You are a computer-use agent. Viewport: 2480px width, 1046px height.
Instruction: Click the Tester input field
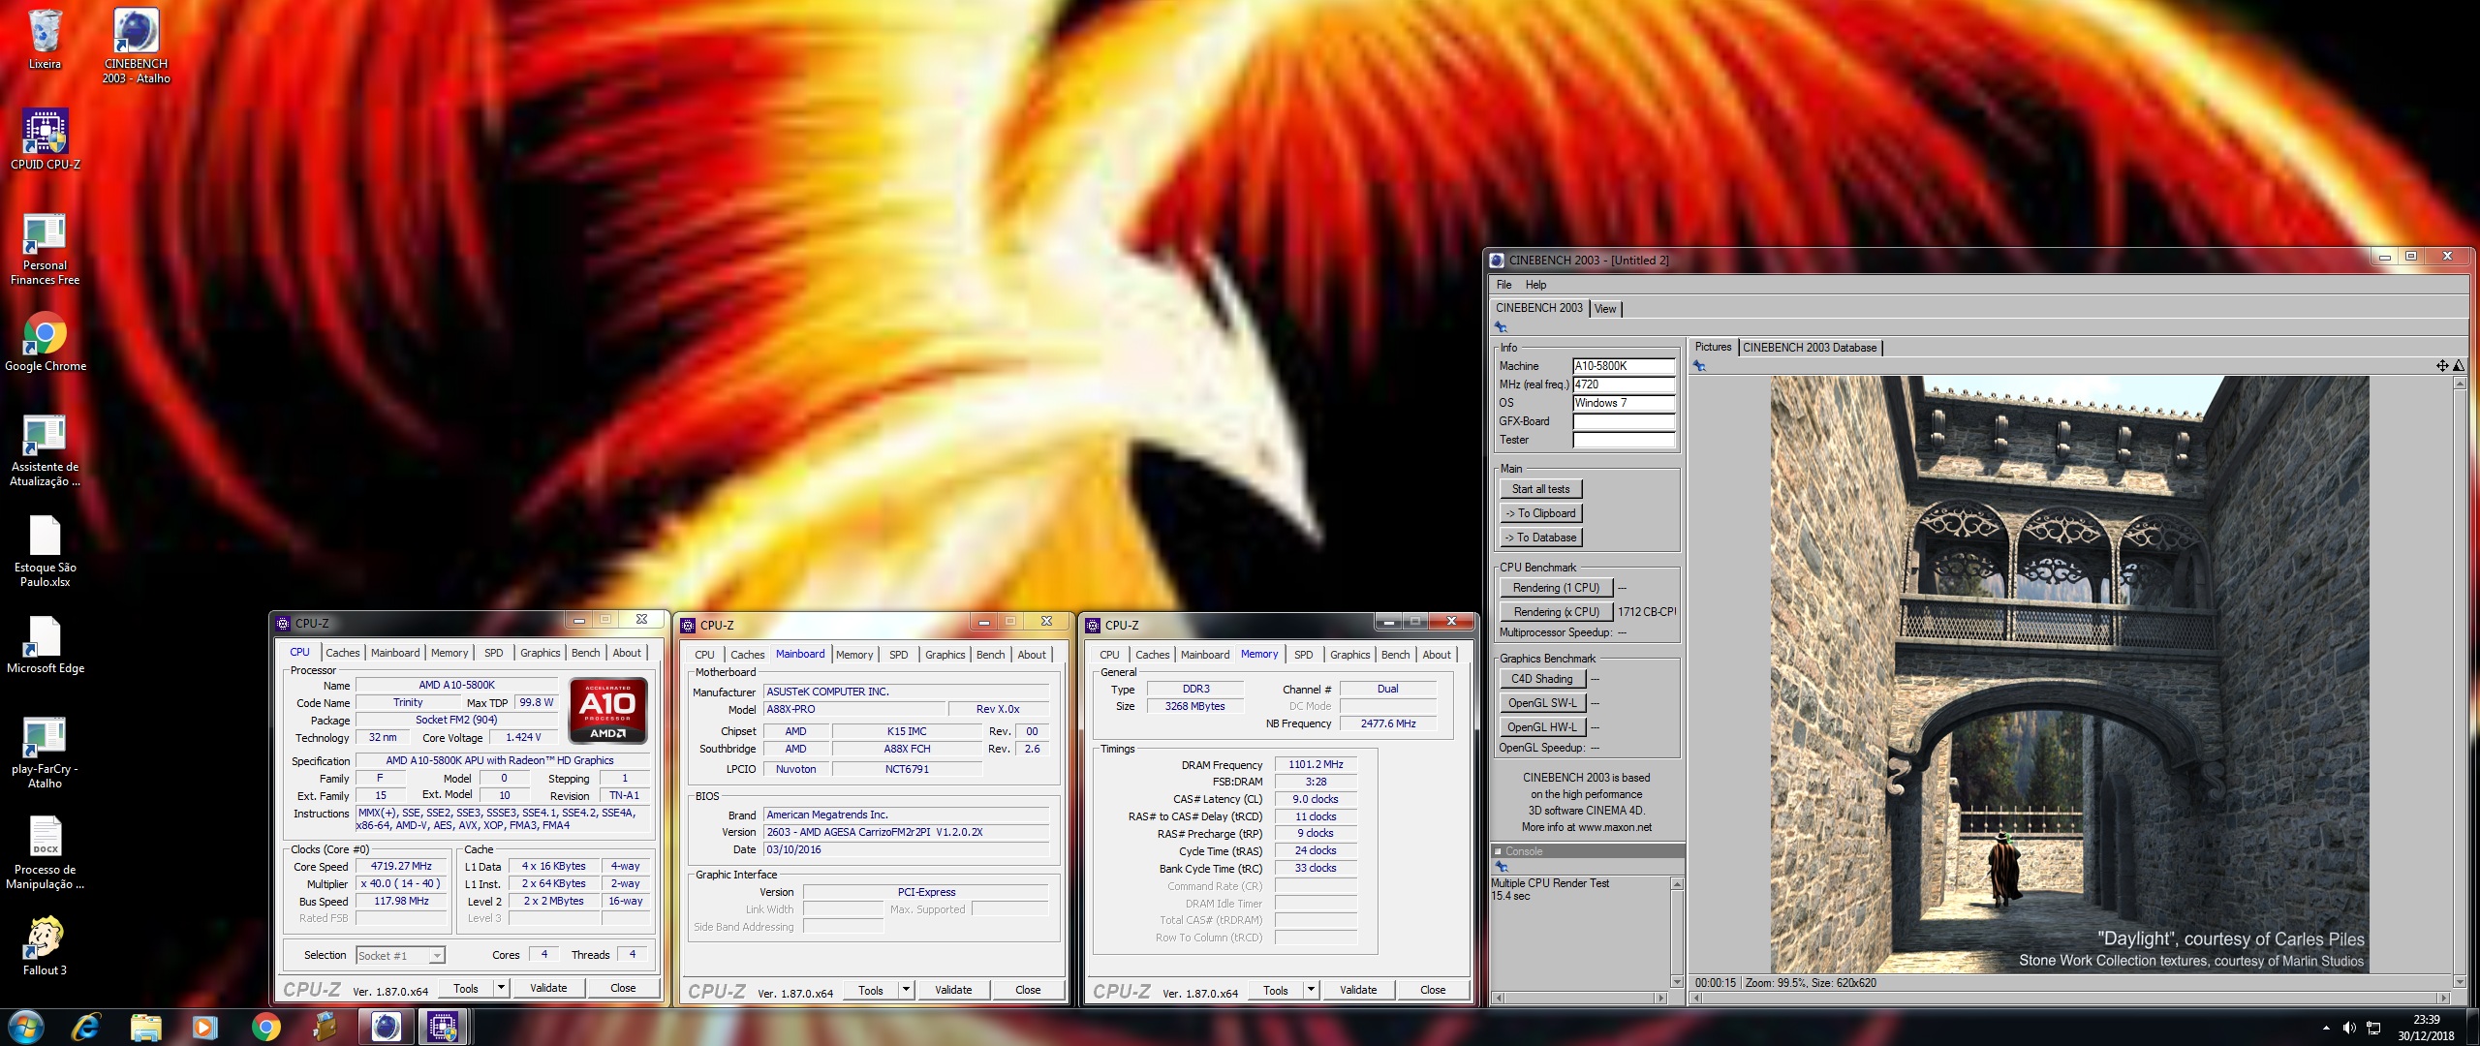click(1624, 440)
